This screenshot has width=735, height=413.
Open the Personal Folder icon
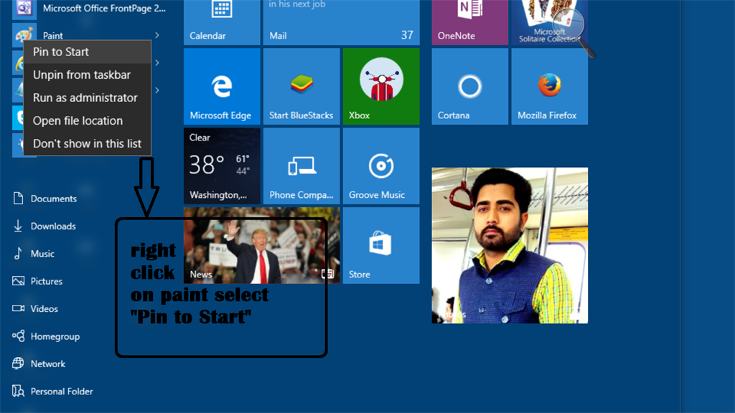tap(18, 391)
